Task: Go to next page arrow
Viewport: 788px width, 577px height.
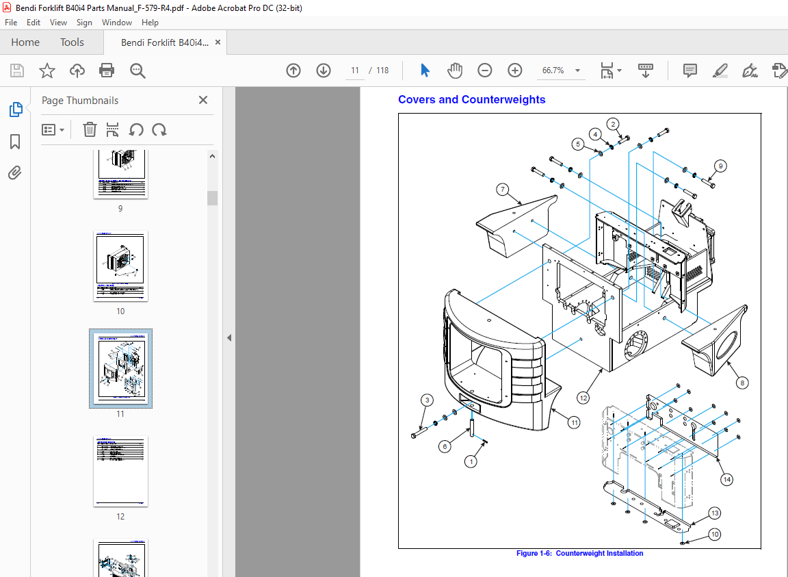Action: pos(324,70)
